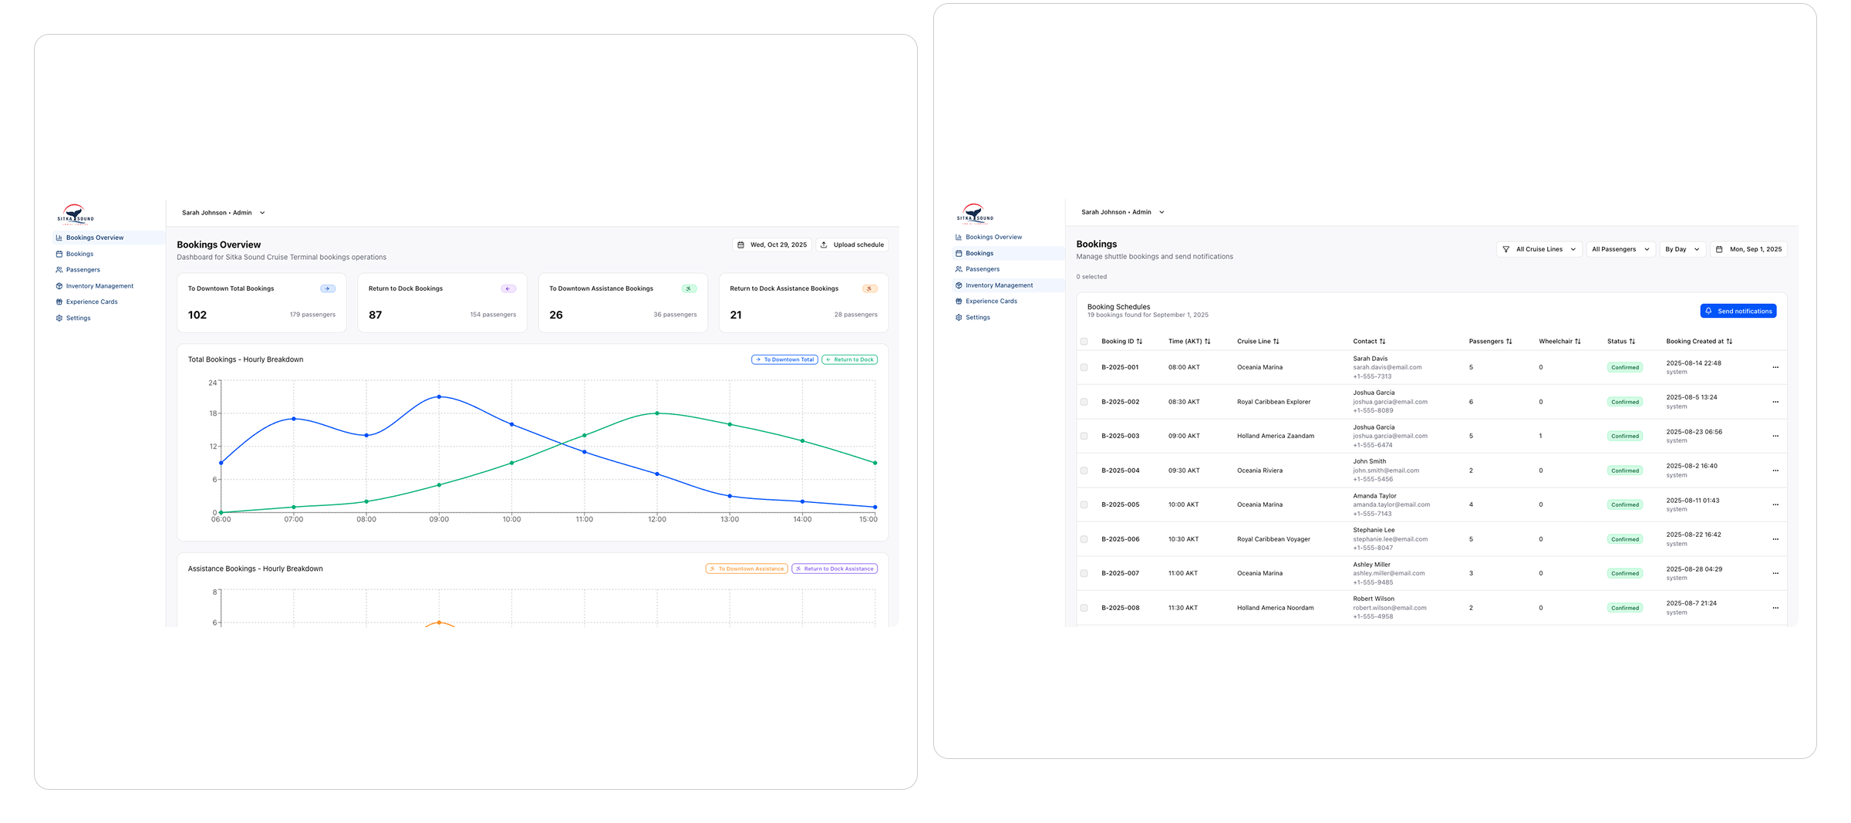Screen dimensions: 1851x823
Task: Sort table by Passengers column arrows
Action: pos(1509,342)
